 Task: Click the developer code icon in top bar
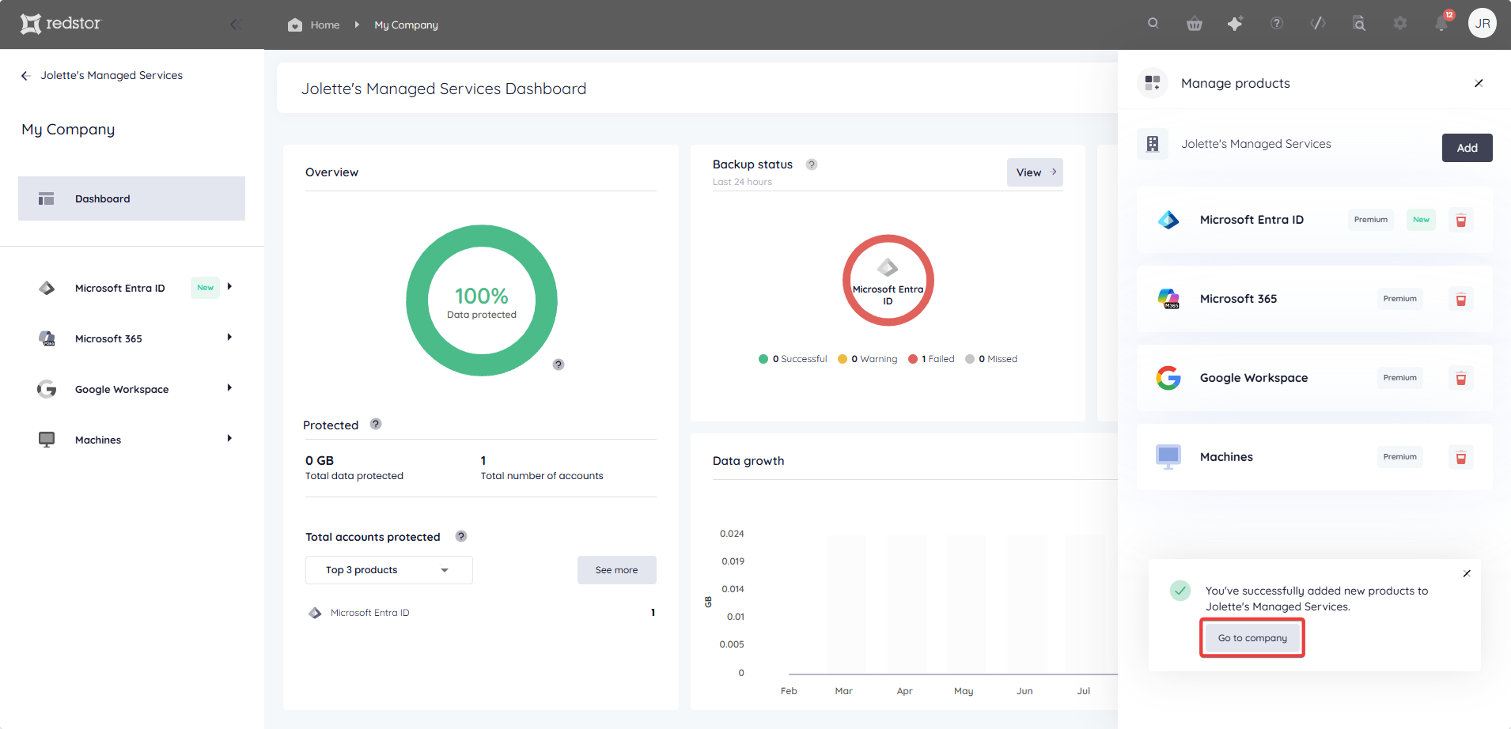point(1318,24)
